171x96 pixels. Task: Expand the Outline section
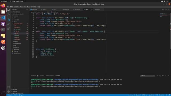tap(14, 89)
